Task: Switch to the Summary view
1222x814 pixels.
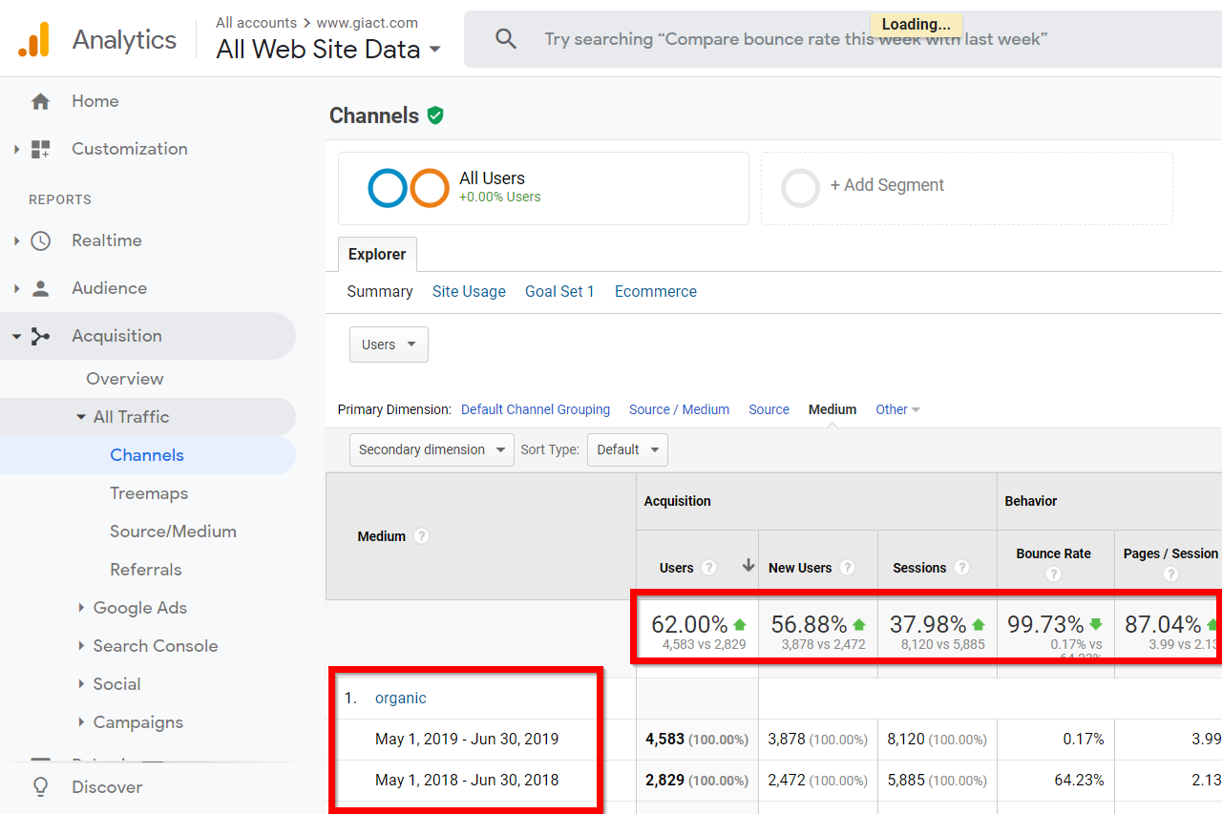Action: [380, 292]
